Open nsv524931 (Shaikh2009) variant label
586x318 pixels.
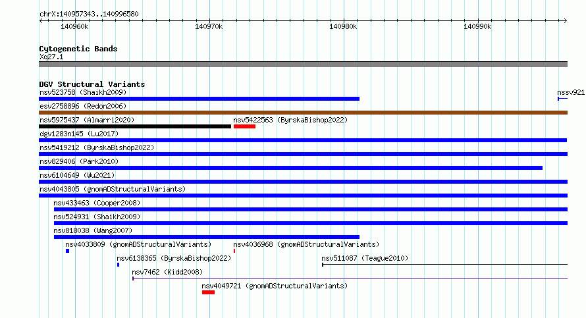click(x=97, y=217)
